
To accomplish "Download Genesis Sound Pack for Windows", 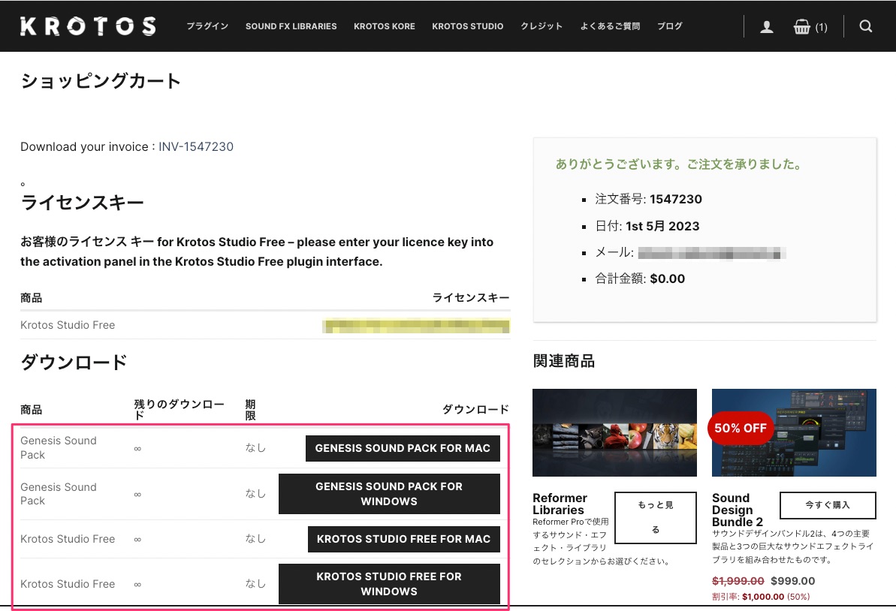I will pyautogui.click(x=389, y=494).
